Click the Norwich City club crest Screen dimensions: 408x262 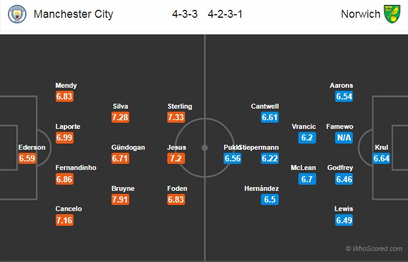pyautogui.click(x=392, y=14)
